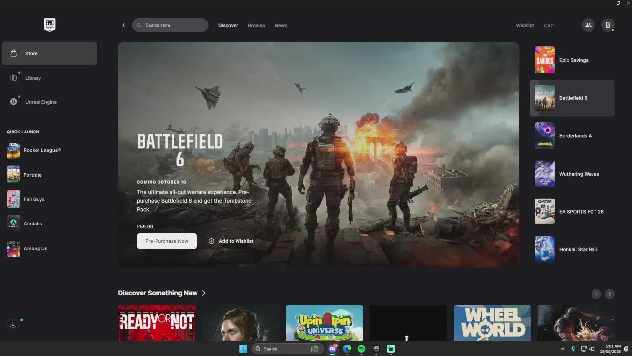Select Battlefield 6 in carousel list
This screenshot has height=356, width=632.
[x=572, y=98]
